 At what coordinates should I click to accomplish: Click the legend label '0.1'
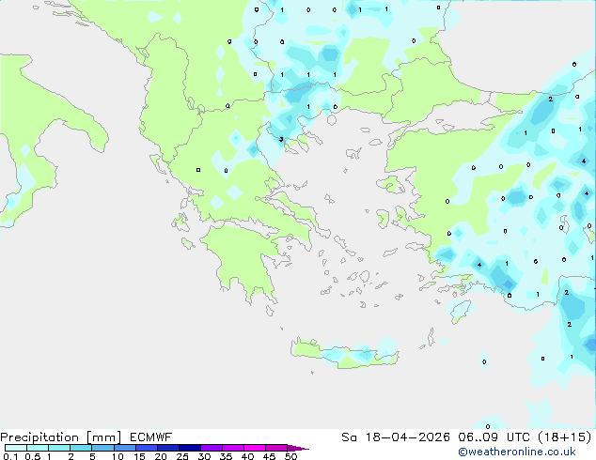9,456
